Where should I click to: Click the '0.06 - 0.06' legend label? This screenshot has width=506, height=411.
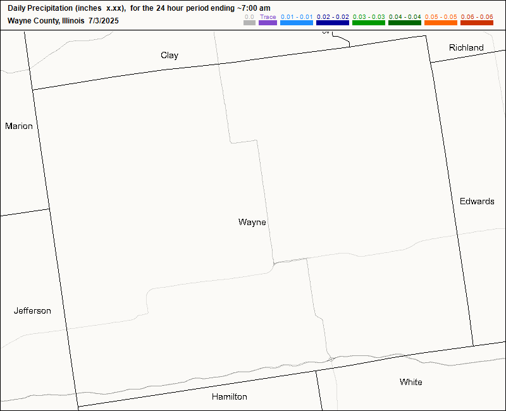[x=477, y=17]
